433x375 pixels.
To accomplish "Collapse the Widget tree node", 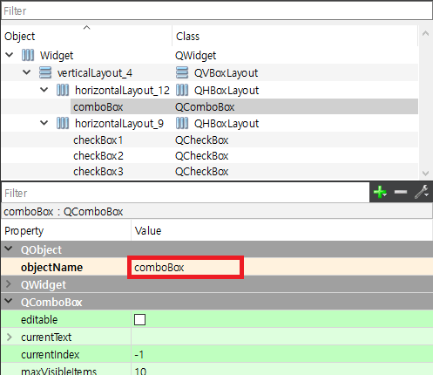I will (10, 55).
